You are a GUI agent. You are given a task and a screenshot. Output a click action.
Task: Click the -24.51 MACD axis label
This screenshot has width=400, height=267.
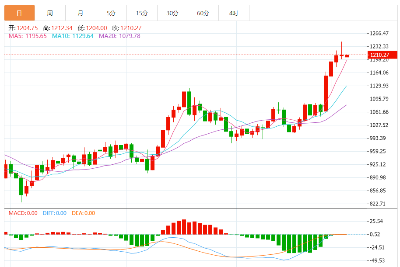pyautogui.click(x=377, y=247)
